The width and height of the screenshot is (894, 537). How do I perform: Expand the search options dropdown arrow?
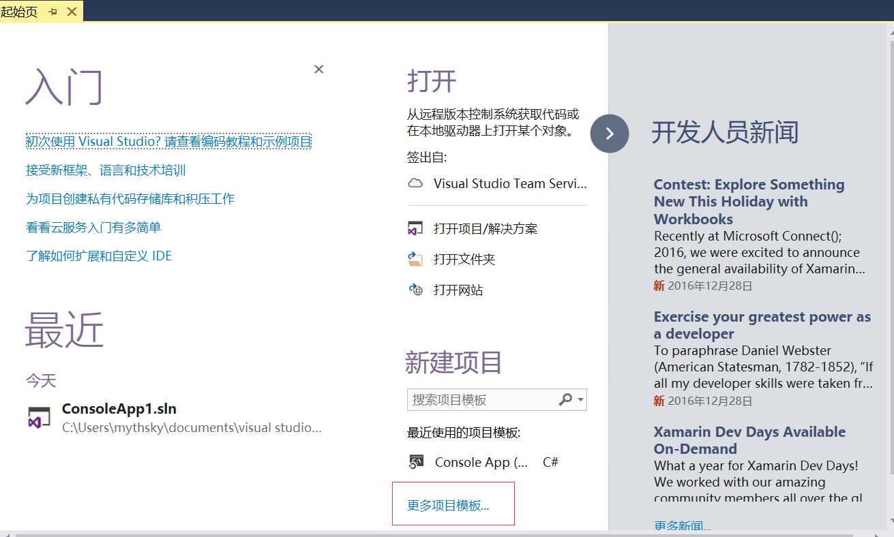coord(580,400)
